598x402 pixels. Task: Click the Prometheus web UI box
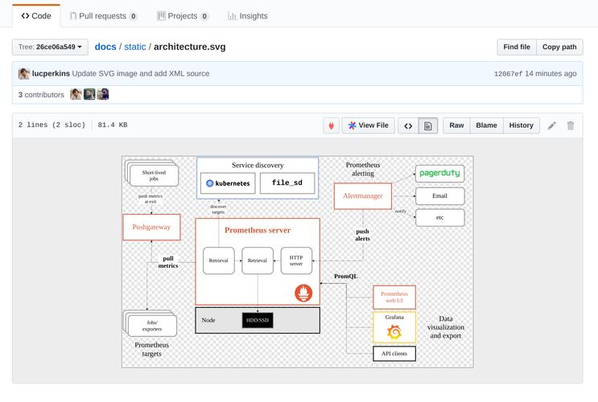pyautogui.click(x=394, y=297)
